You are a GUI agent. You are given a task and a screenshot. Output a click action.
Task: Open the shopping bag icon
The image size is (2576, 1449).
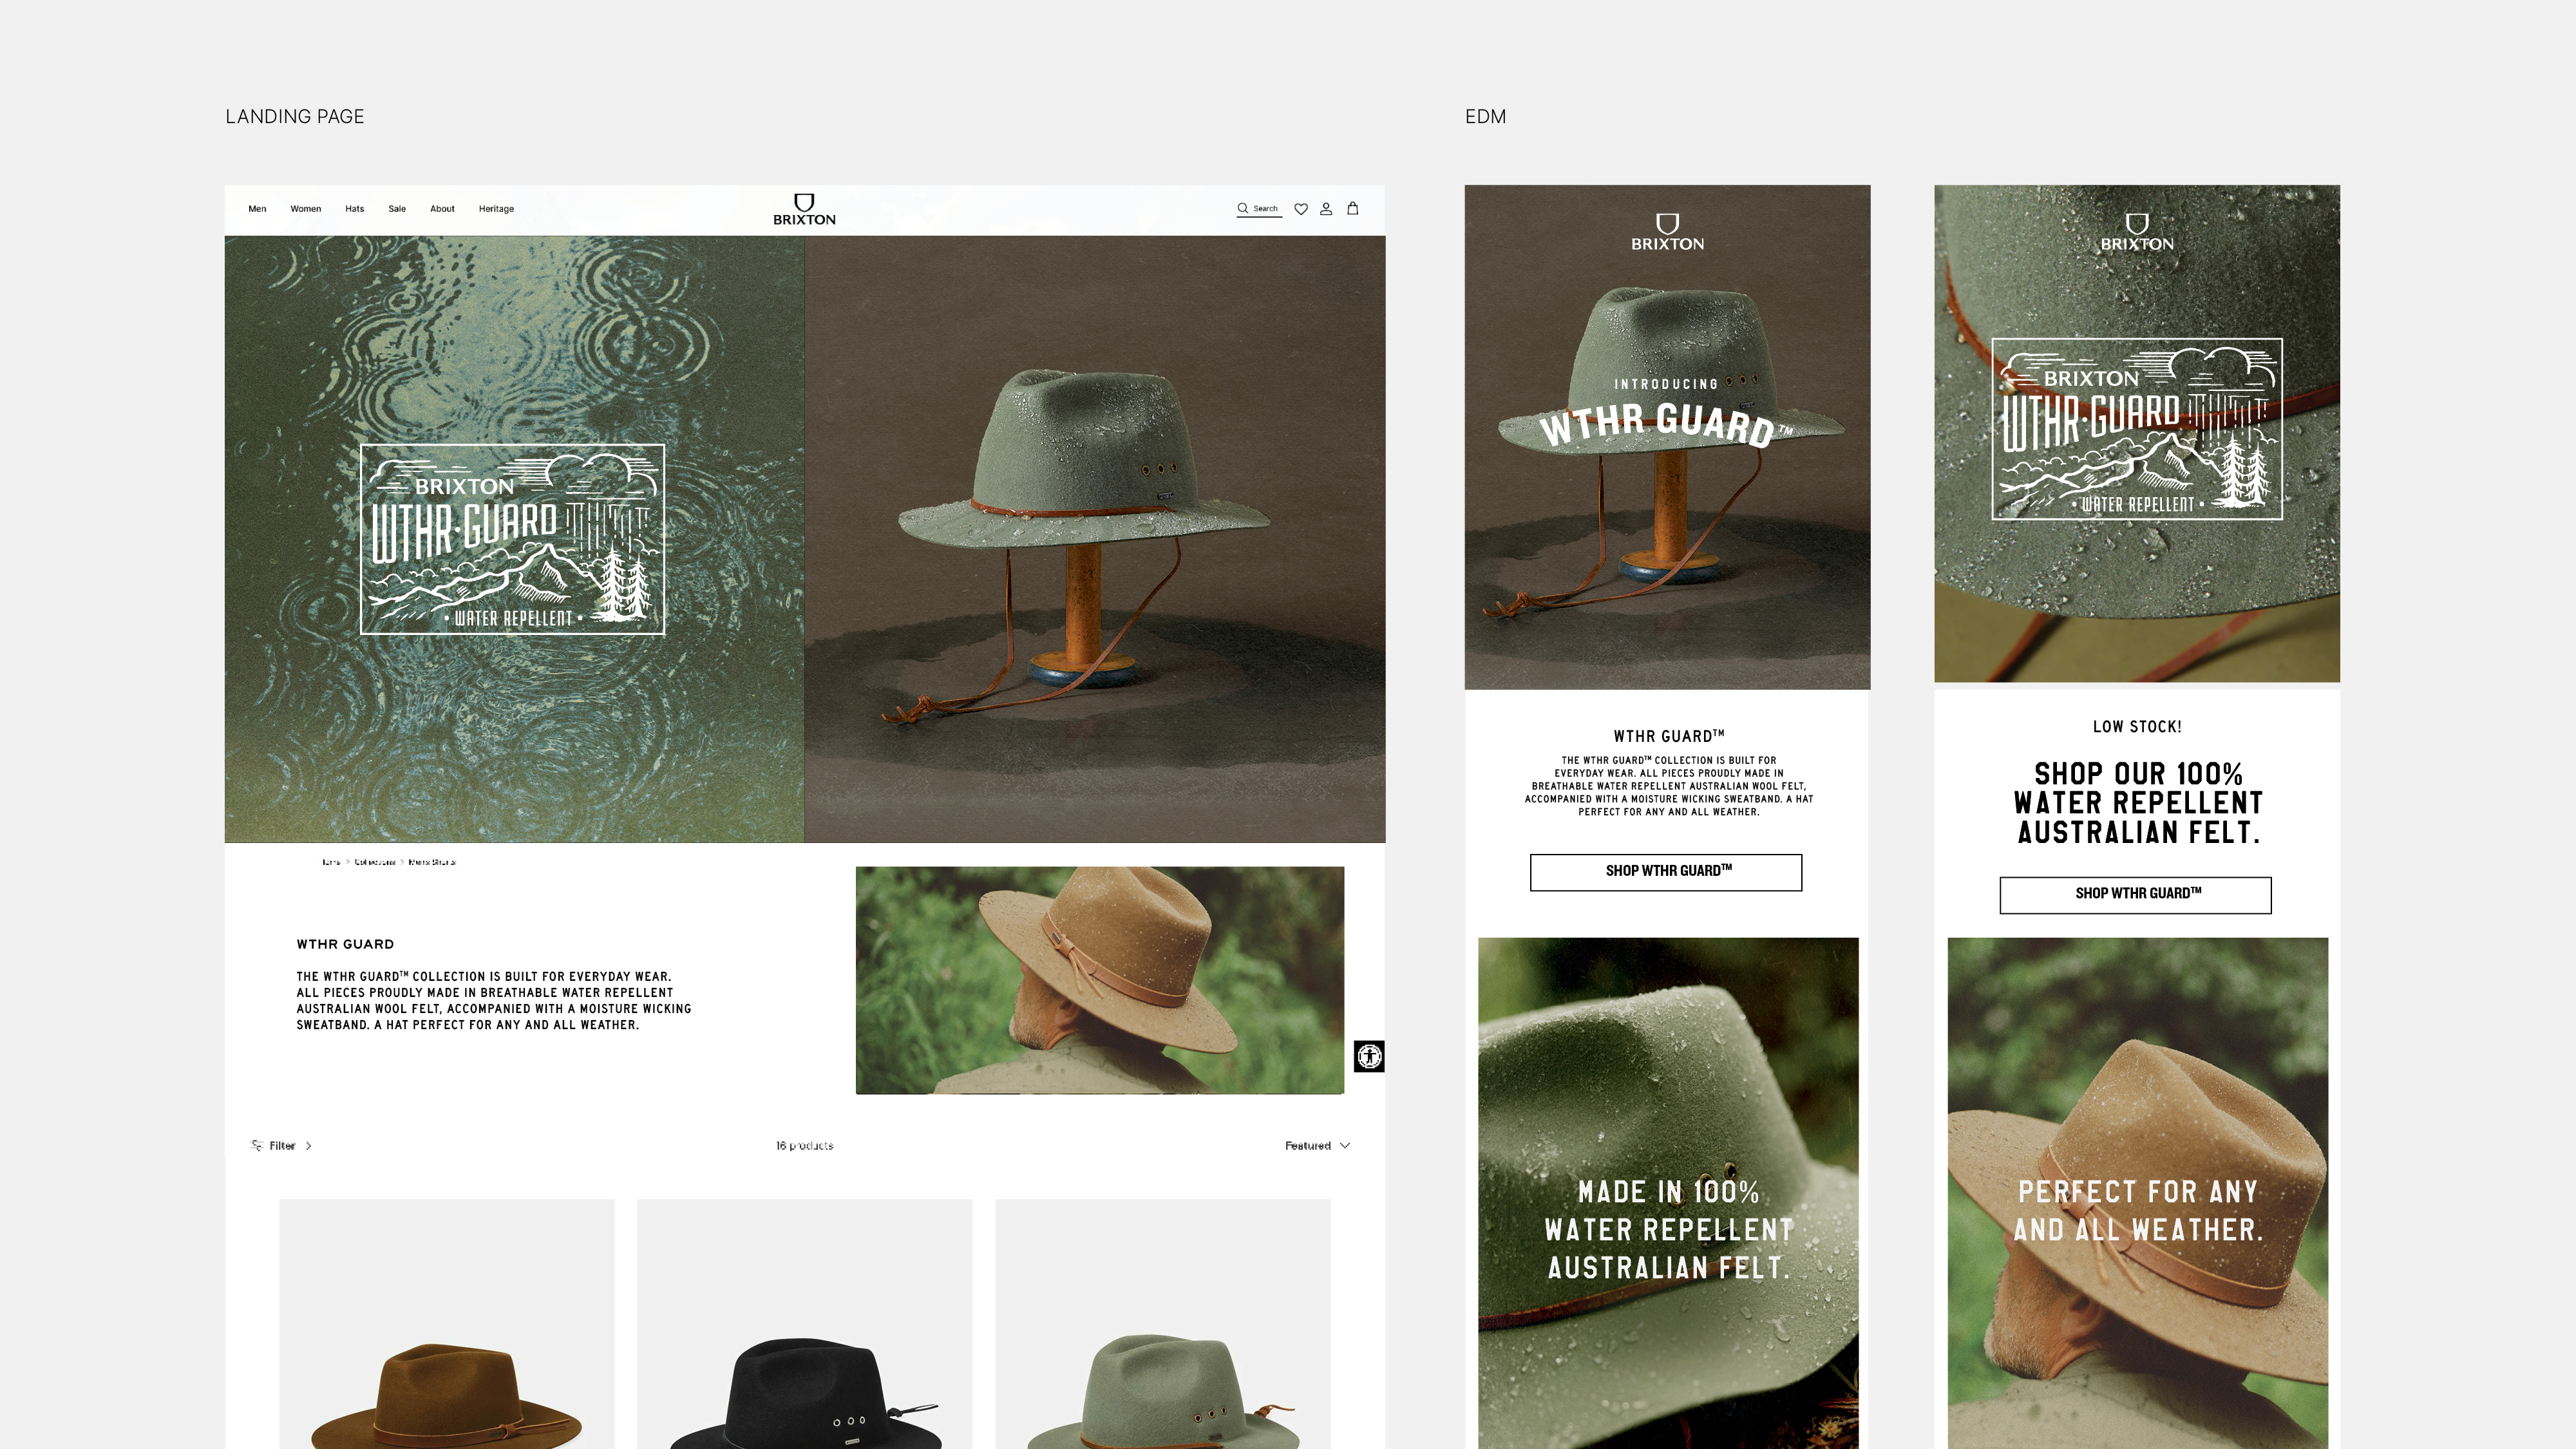tap(1353, 208)
